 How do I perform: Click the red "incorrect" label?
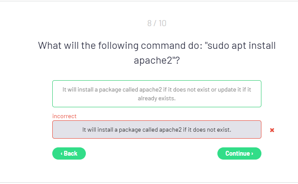(x=64, y=116)
